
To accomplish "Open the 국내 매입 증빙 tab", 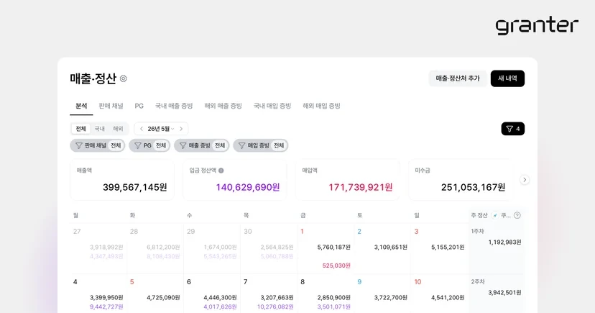I will pos(272,106).
